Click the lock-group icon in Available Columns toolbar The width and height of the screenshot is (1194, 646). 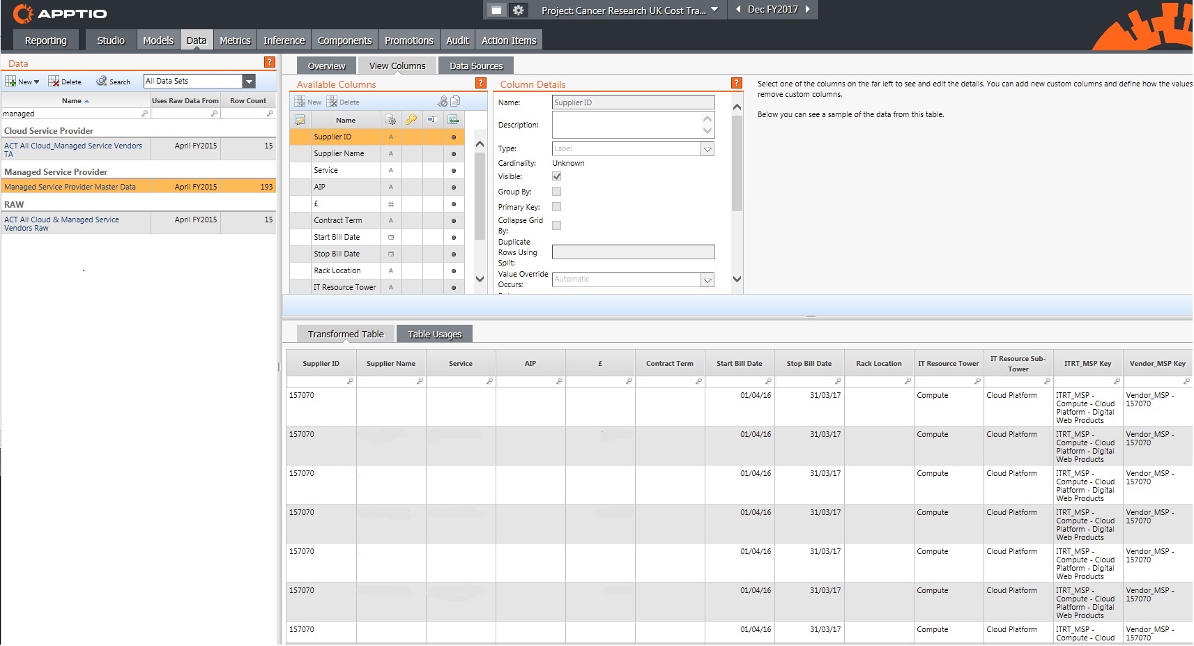443,101
